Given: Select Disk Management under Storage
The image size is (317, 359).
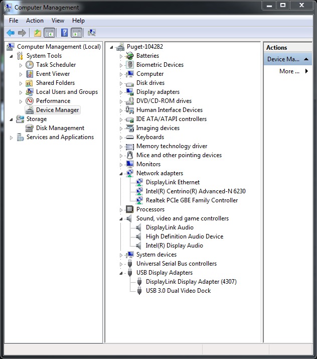Looking at the screenshot, I should [60, 128].
